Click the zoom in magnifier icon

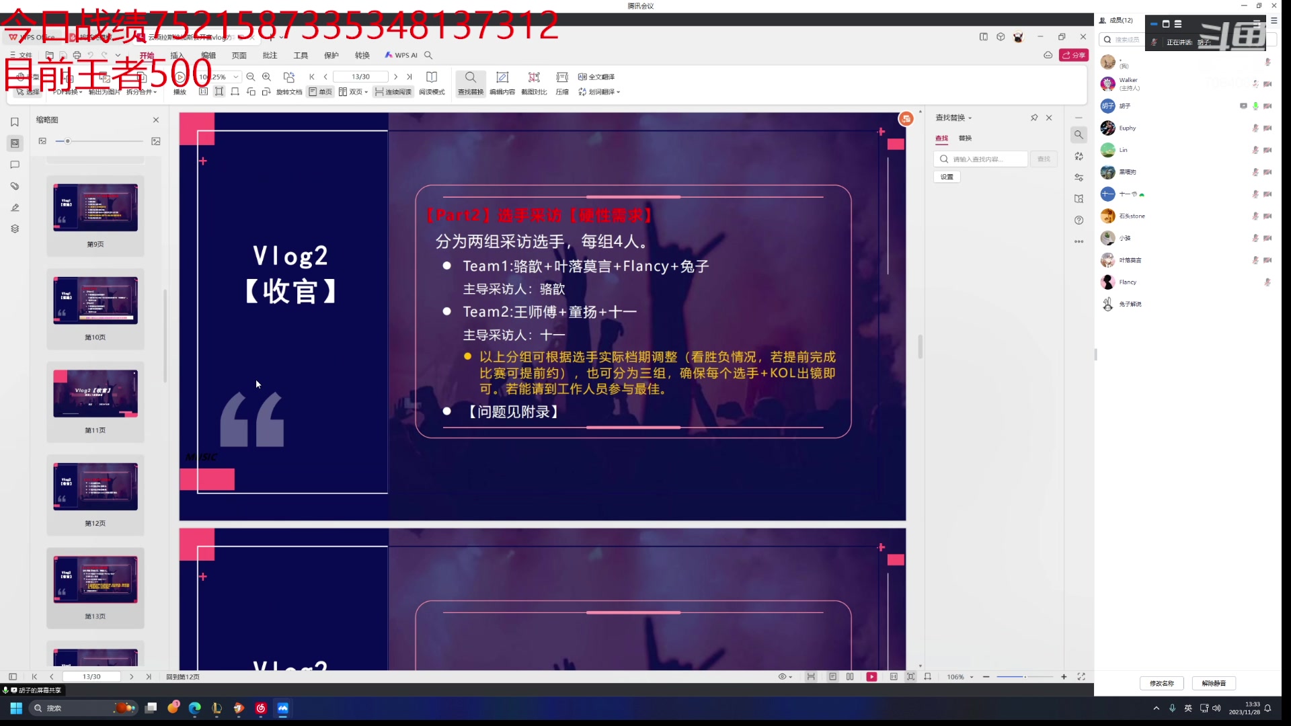[x=266, y=77]
